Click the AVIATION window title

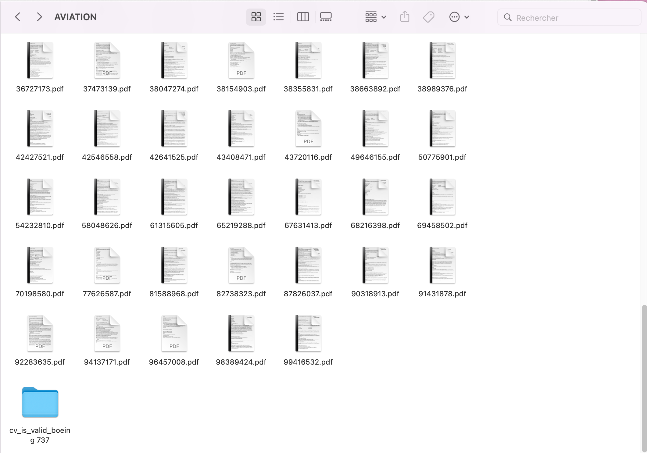[x=75, y=17]
